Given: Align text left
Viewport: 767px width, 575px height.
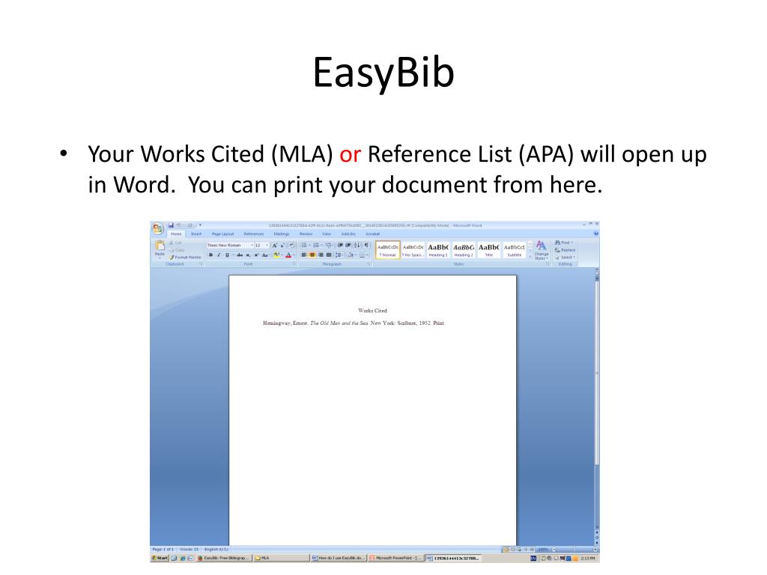Looking at the screenshot, I should 304,255.
